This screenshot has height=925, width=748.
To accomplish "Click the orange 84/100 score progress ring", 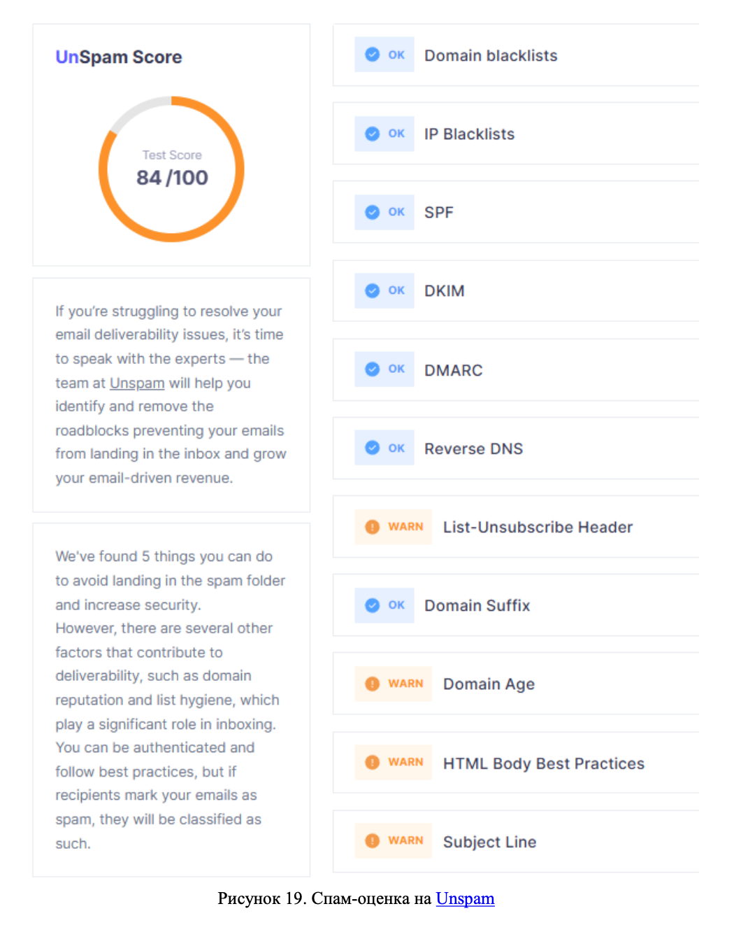I will point(240,169).
